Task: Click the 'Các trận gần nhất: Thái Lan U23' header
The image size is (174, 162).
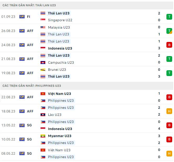Action: point(29,5)
